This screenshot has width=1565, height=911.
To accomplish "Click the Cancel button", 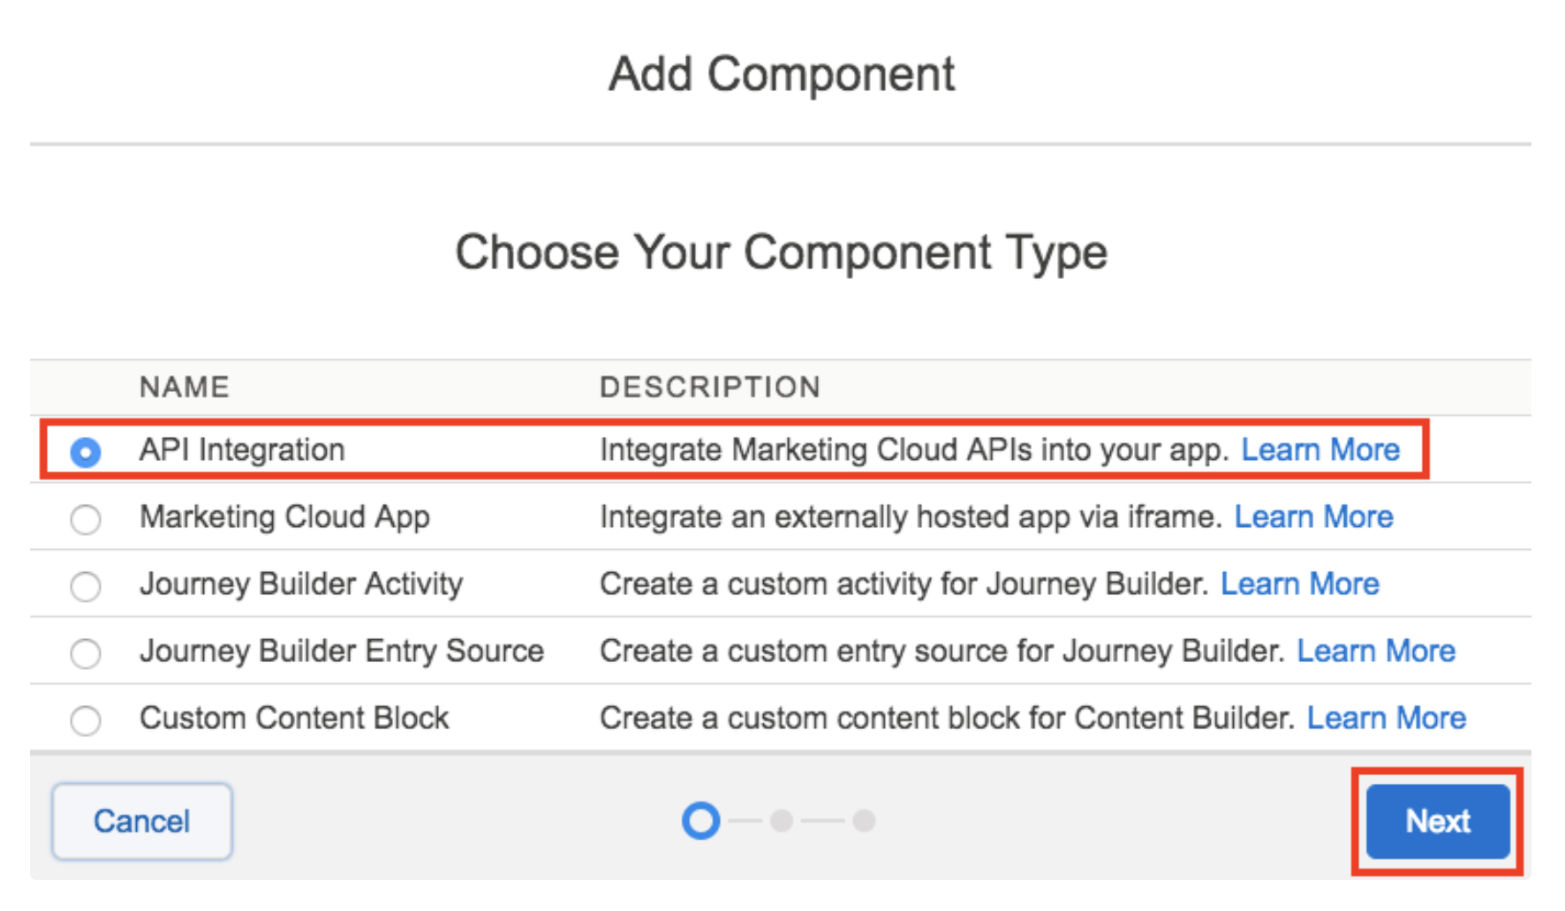I will (x=142, y=821).
